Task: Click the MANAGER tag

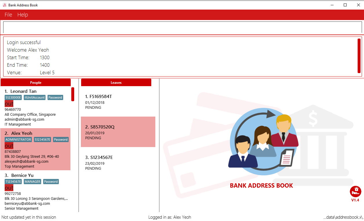Action: 32,182
